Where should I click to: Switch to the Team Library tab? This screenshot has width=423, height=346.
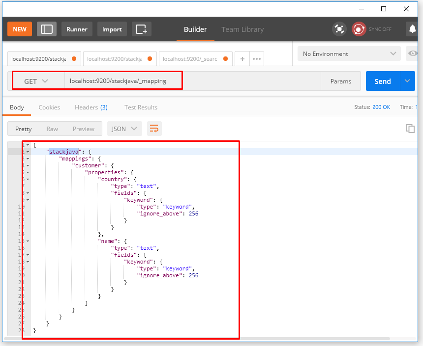tap(242, 29)
